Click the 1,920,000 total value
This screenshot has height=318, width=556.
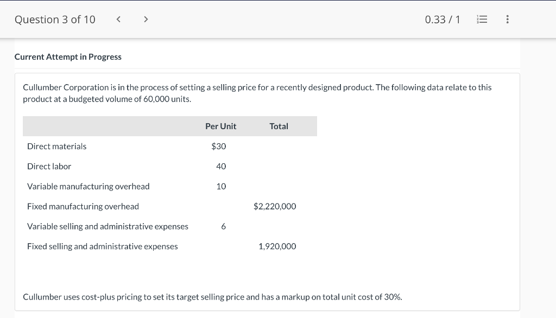[x=277, y=246]
